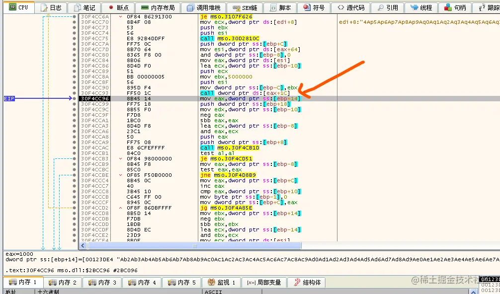
Task: Toggle breakpoint dot at address 30F4CC93
Action: pos(74,93)
